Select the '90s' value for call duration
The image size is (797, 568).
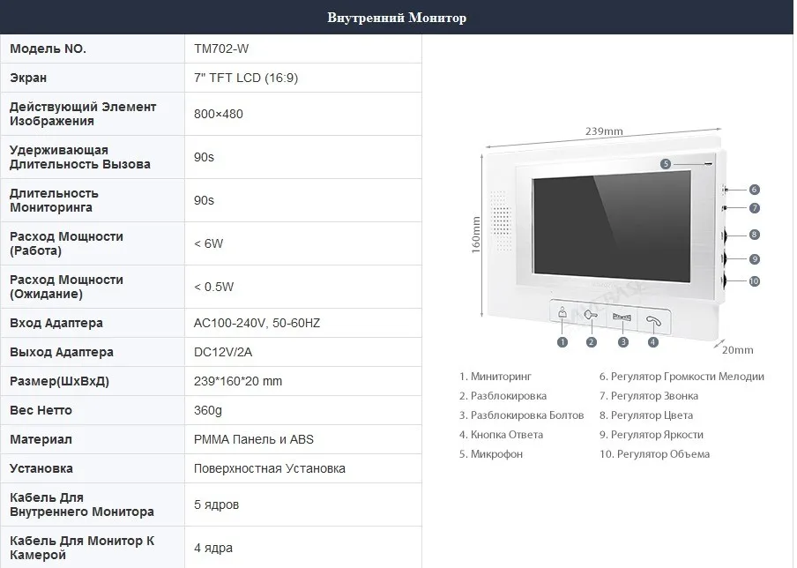tap(204, 157)
